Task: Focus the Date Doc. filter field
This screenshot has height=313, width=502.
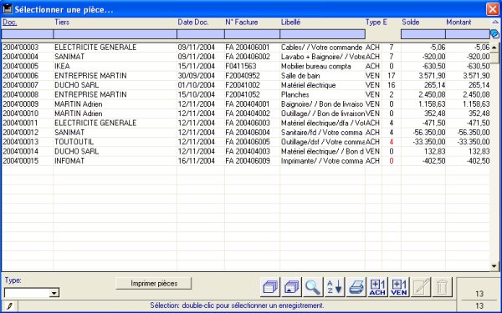Action: [x=201, y=34]
